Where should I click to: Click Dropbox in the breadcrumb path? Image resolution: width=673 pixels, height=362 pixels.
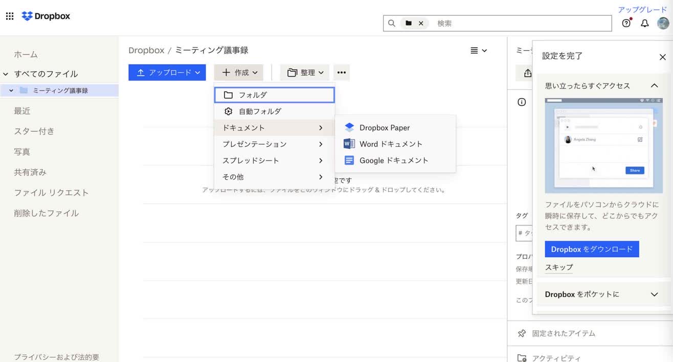click(146, 50)
